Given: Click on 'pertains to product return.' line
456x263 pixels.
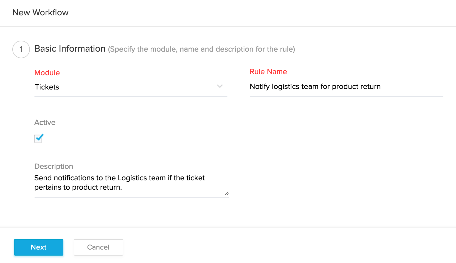Looking at the screenshot, I should pyautogui.click(x=78, y=188).
